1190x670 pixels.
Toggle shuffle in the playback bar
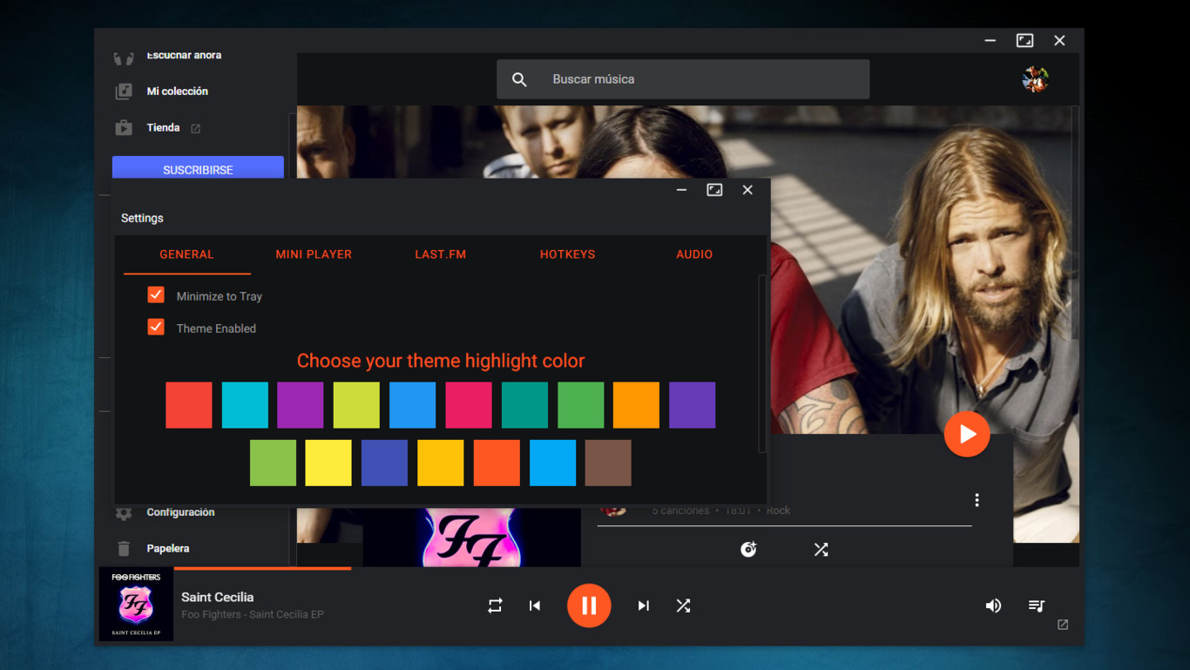click(683, 606)
